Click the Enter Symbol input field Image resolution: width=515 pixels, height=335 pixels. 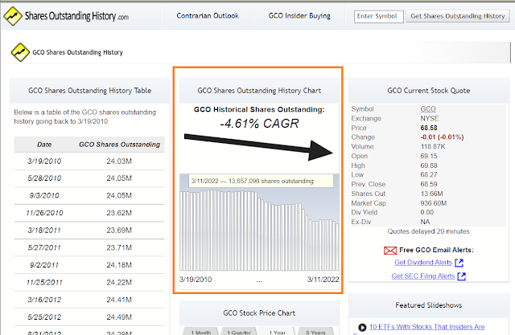click(x=379, y=16)
